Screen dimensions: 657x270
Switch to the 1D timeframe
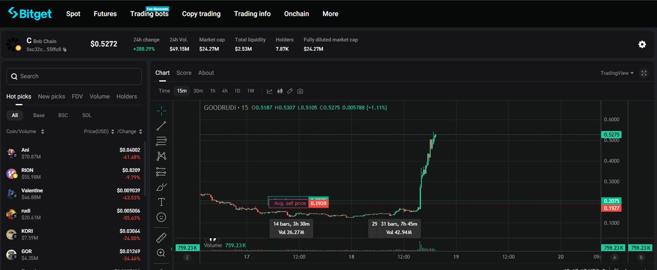237,91
